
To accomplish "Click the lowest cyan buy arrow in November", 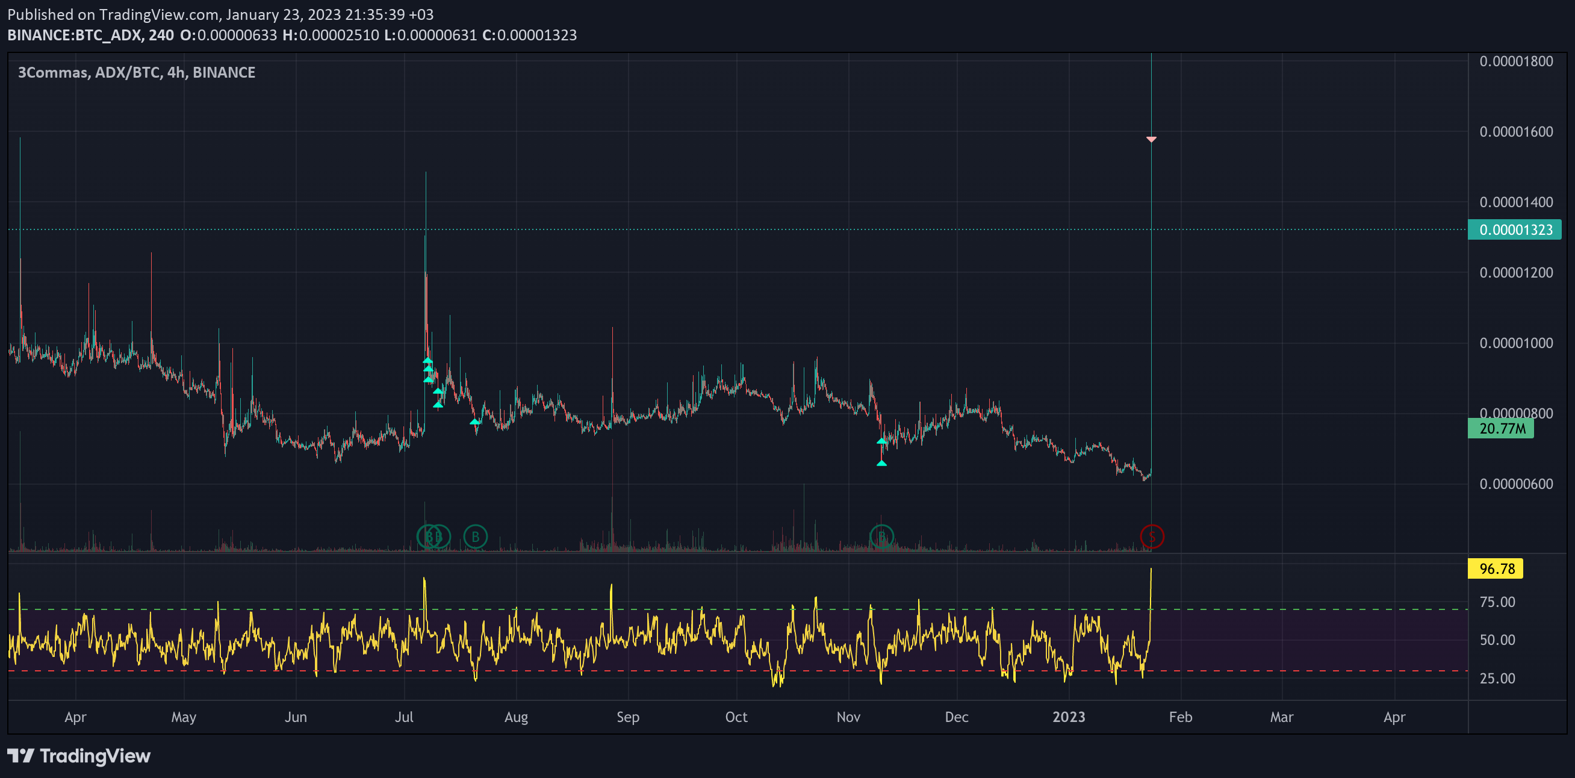I will click(881, 463).
